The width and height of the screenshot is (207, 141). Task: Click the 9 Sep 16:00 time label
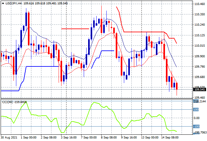click(x=129, y=138)
